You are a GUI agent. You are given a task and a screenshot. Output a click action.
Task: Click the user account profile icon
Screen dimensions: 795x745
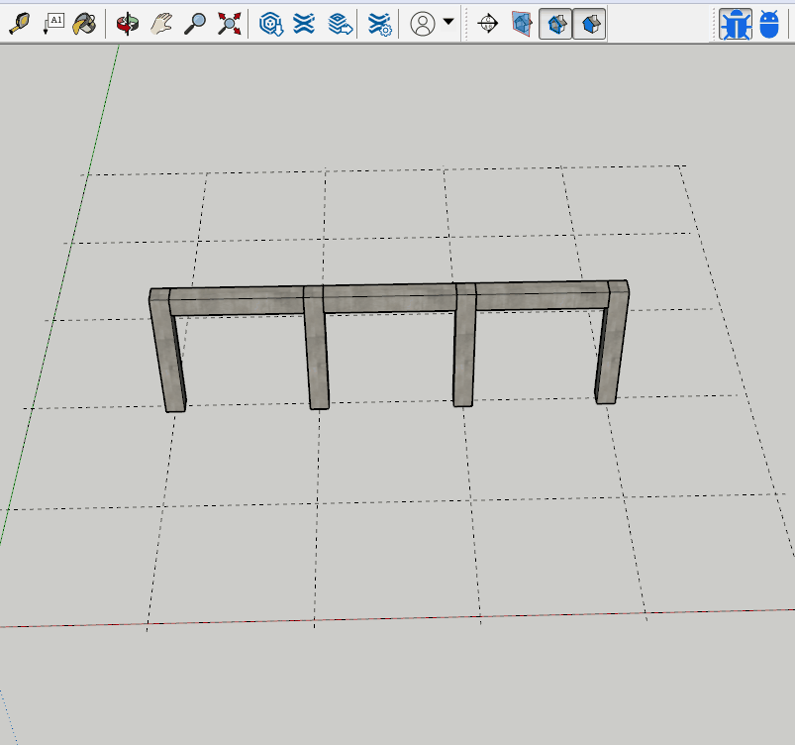(x=423, y=24)
